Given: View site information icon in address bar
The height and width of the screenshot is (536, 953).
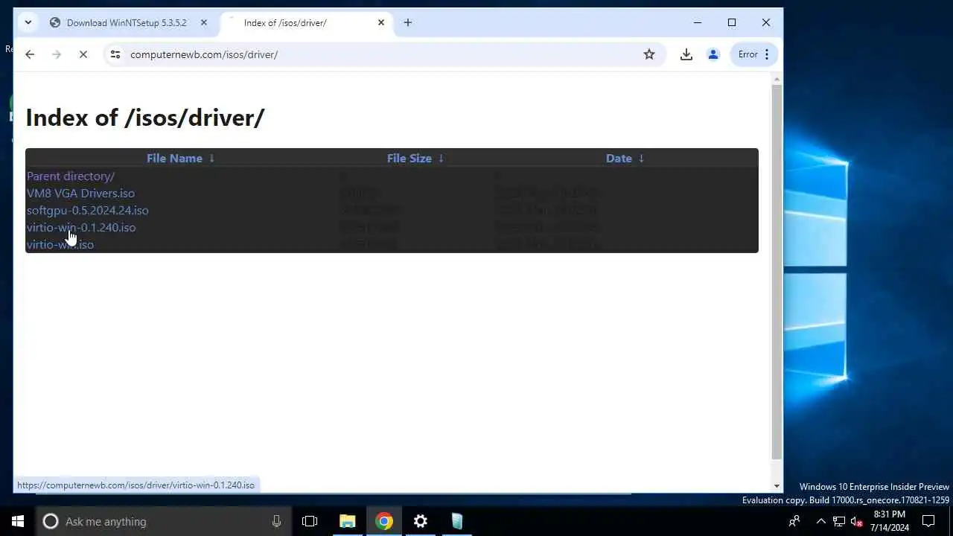Looking at the screenshot, I should pyautogui.click(x=115, y=54).
